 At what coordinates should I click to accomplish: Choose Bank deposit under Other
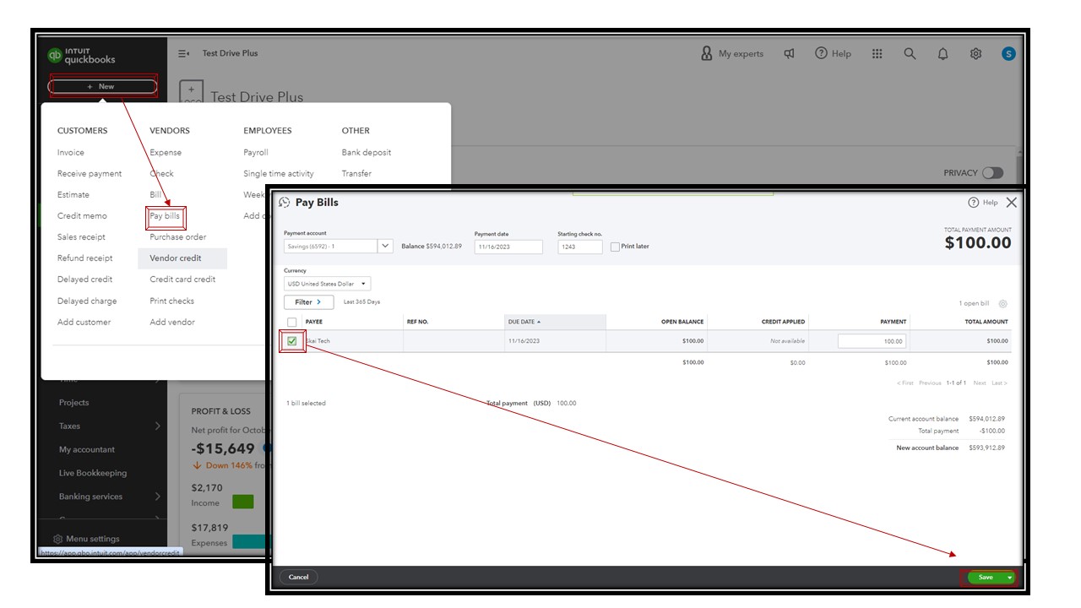tap(367, 153)
